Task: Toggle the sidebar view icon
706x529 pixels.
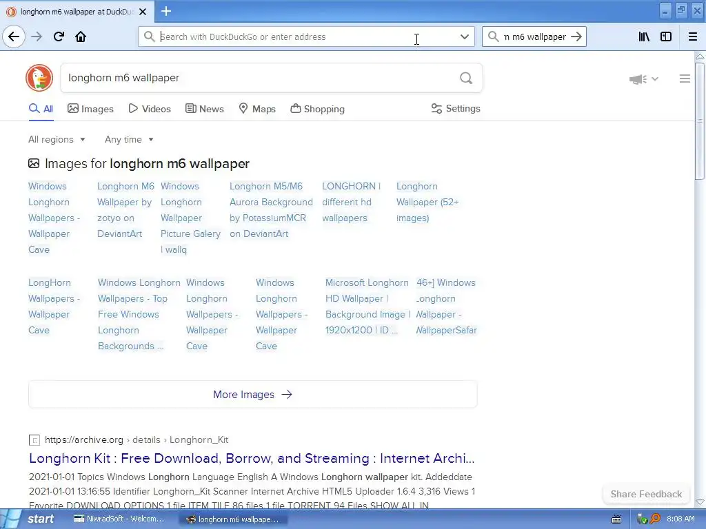Action: [x=666, y=37]
